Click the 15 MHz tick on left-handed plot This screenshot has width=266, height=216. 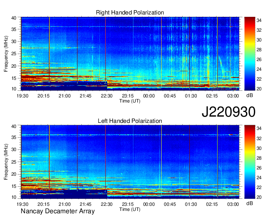[14, 187]
